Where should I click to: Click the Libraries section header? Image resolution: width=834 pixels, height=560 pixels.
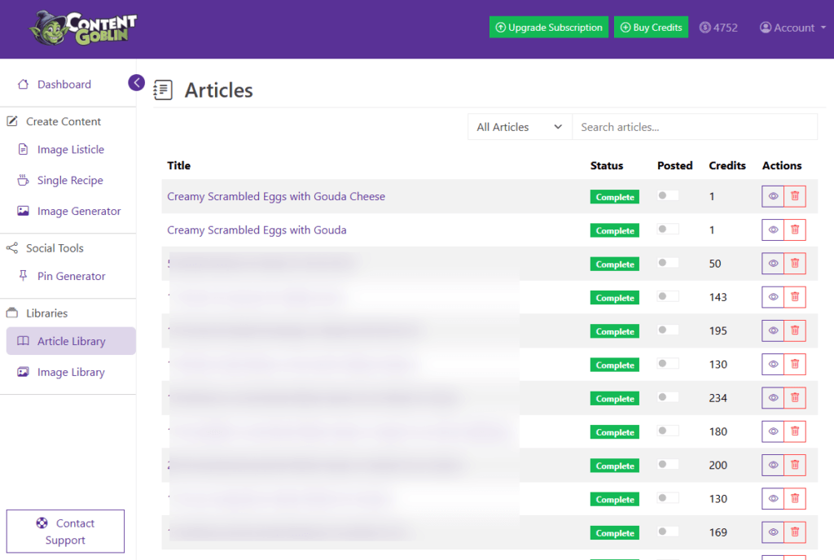point(46,313)
